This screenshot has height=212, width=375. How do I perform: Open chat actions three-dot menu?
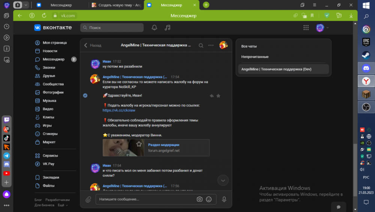pyautogui.click(x=211, y=45)
